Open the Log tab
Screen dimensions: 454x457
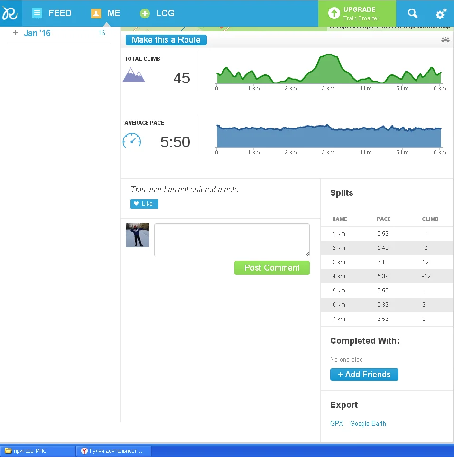[158, 13]
